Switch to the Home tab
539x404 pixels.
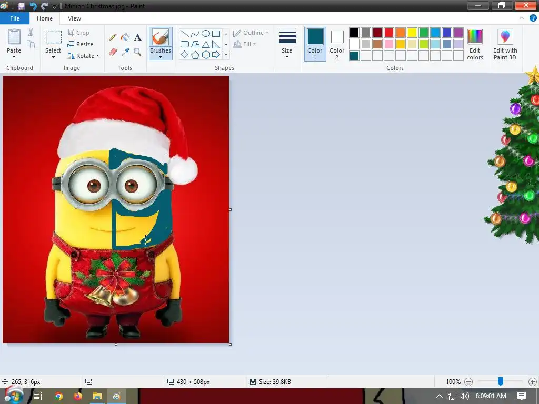click(x=45, y=18)
